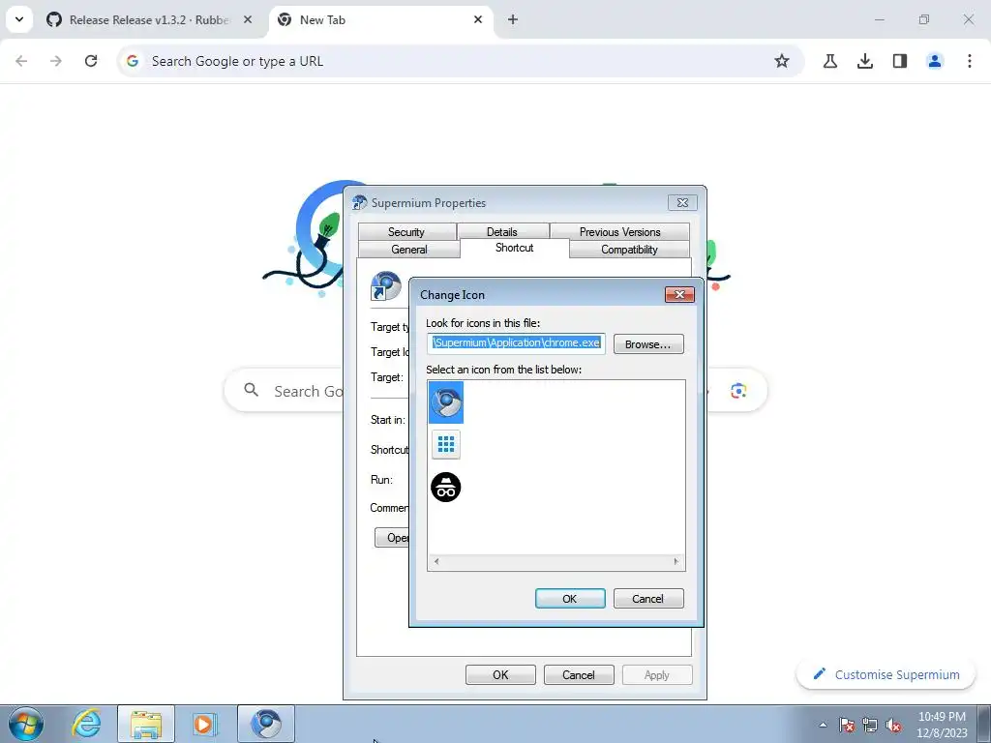Click the browser back arrow

(21, 61)
